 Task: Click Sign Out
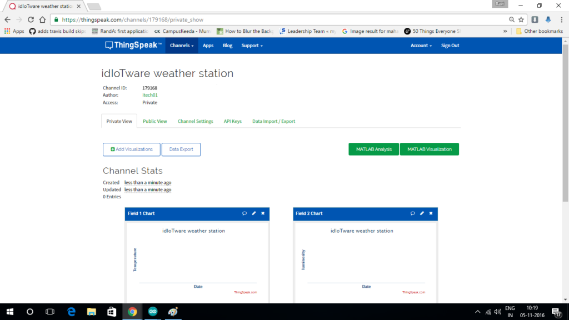click(x=450, y=46)
